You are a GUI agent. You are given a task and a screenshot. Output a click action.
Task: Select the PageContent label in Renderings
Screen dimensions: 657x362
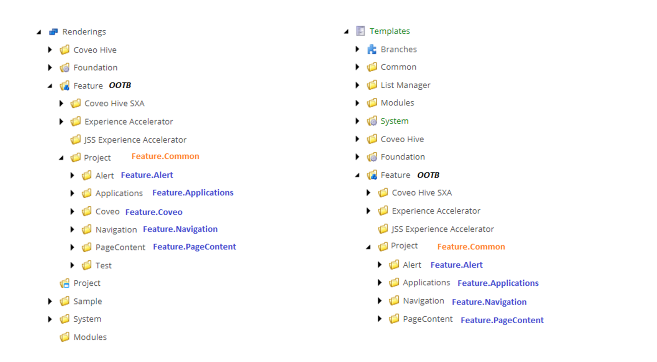(x=121, y=247)
